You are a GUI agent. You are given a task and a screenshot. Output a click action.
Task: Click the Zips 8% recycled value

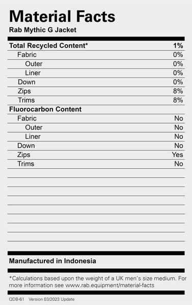[x=178, y=91]
